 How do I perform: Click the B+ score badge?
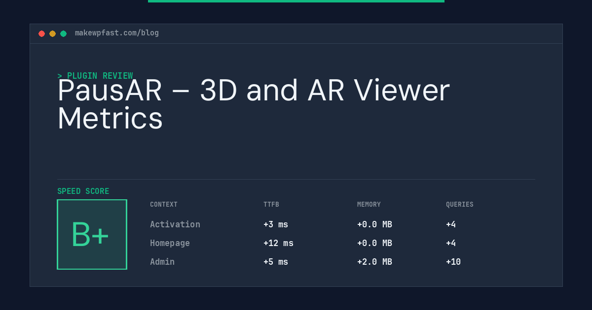point(92,234)
